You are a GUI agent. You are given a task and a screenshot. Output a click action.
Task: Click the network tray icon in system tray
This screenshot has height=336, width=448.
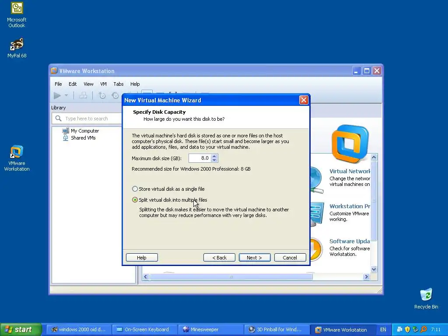tap(400, 329)
